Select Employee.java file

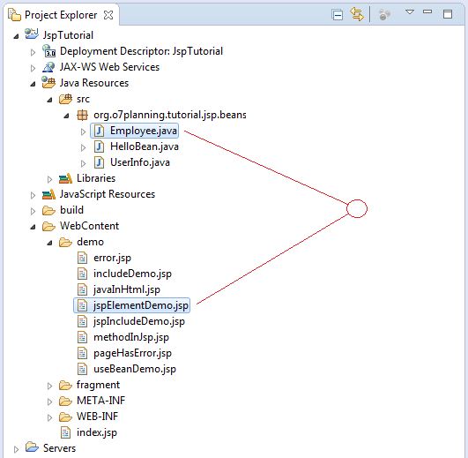135,131
